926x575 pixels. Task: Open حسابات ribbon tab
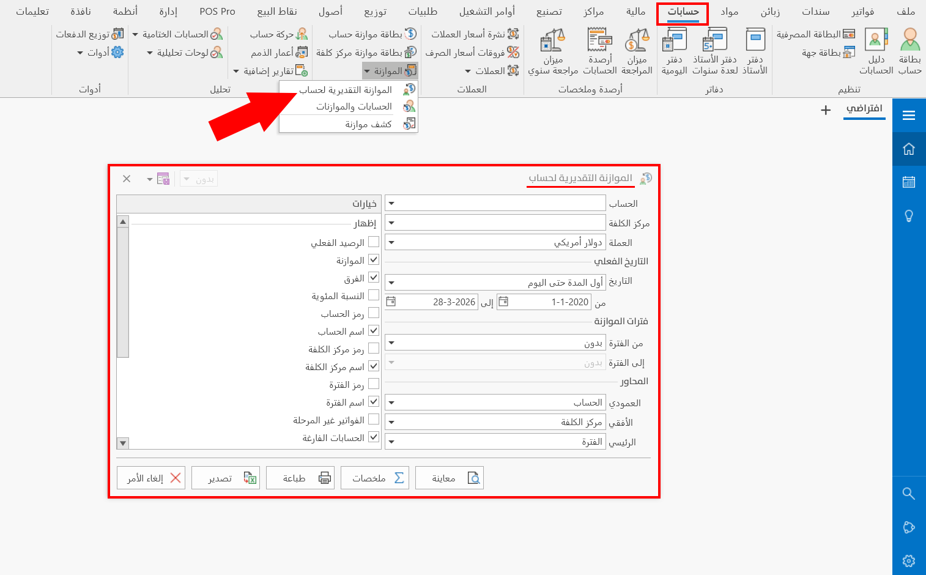(683, 12)
